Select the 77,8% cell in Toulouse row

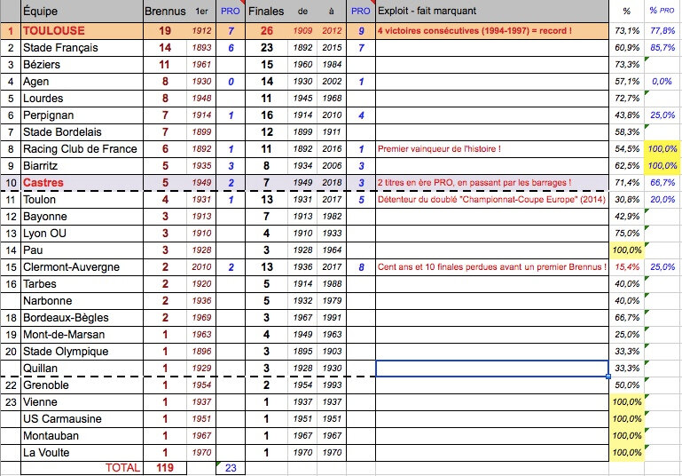tap(662, 31)
